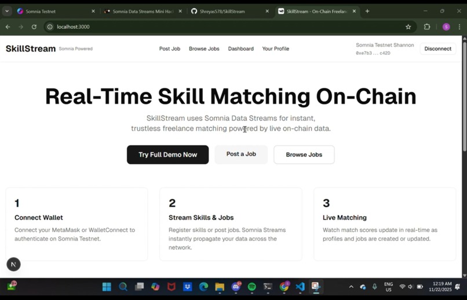This screenshot has height=300, width=467.
Task: Open the browser extensions menu
Action: (x=427, y=27)
